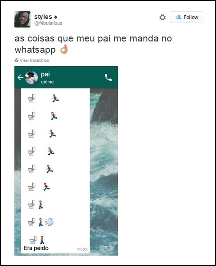The width and height of the screenshot is (216, 266).
Task: Open styles profile avatar photo
Action: click(x=22, y=19)
